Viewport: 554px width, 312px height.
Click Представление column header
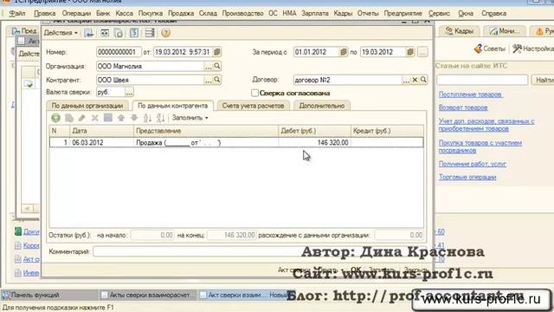click(206, 131)
